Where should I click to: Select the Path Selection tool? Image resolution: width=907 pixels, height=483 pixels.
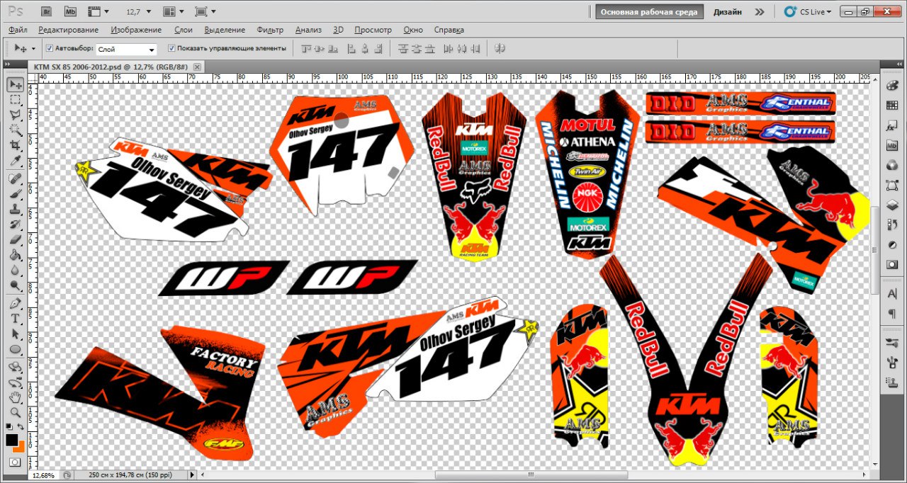[15, 334]
